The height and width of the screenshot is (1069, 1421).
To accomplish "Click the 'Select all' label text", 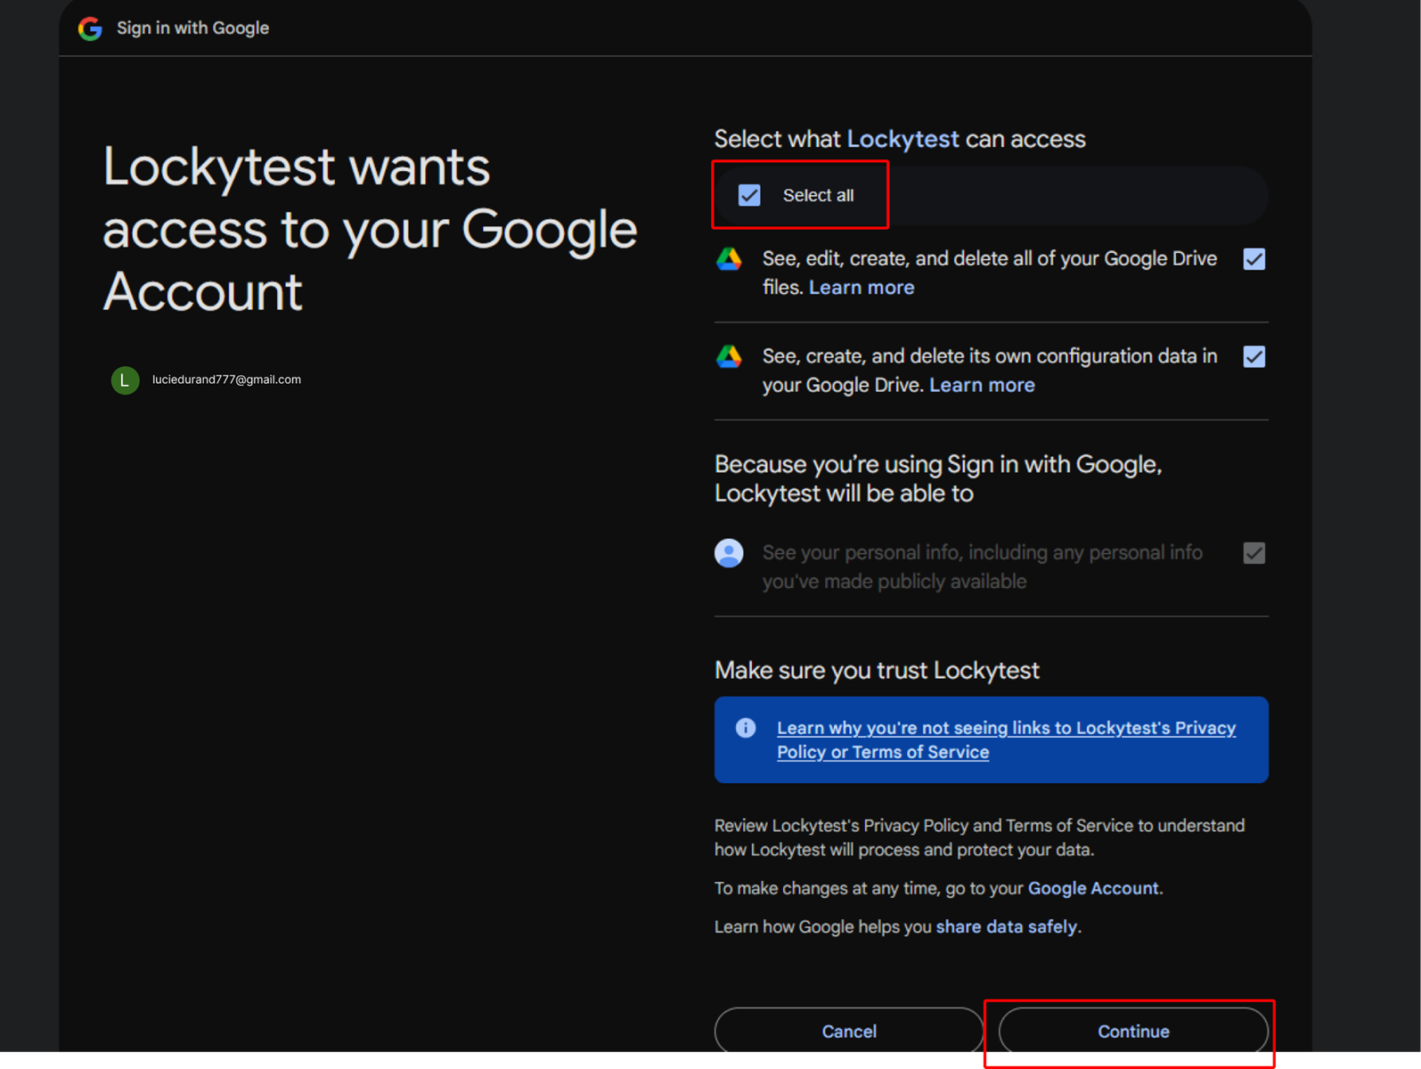I will (818, 195).
